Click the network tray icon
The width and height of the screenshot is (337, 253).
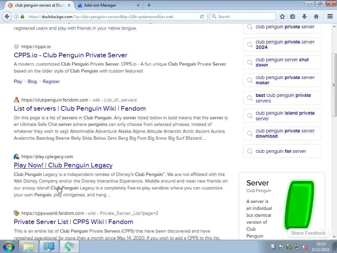[x=297, y=247]
